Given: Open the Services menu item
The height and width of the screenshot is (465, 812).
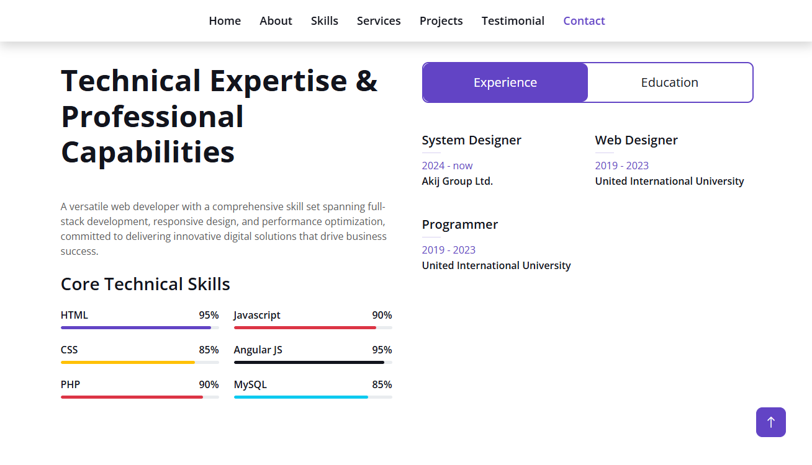Looking at the screenshot, I should (379, 21).
